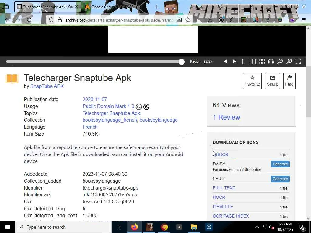Click the page slider handle
Image resolution: width=311 pixels, height=233 pixels.
click(181, 62)
